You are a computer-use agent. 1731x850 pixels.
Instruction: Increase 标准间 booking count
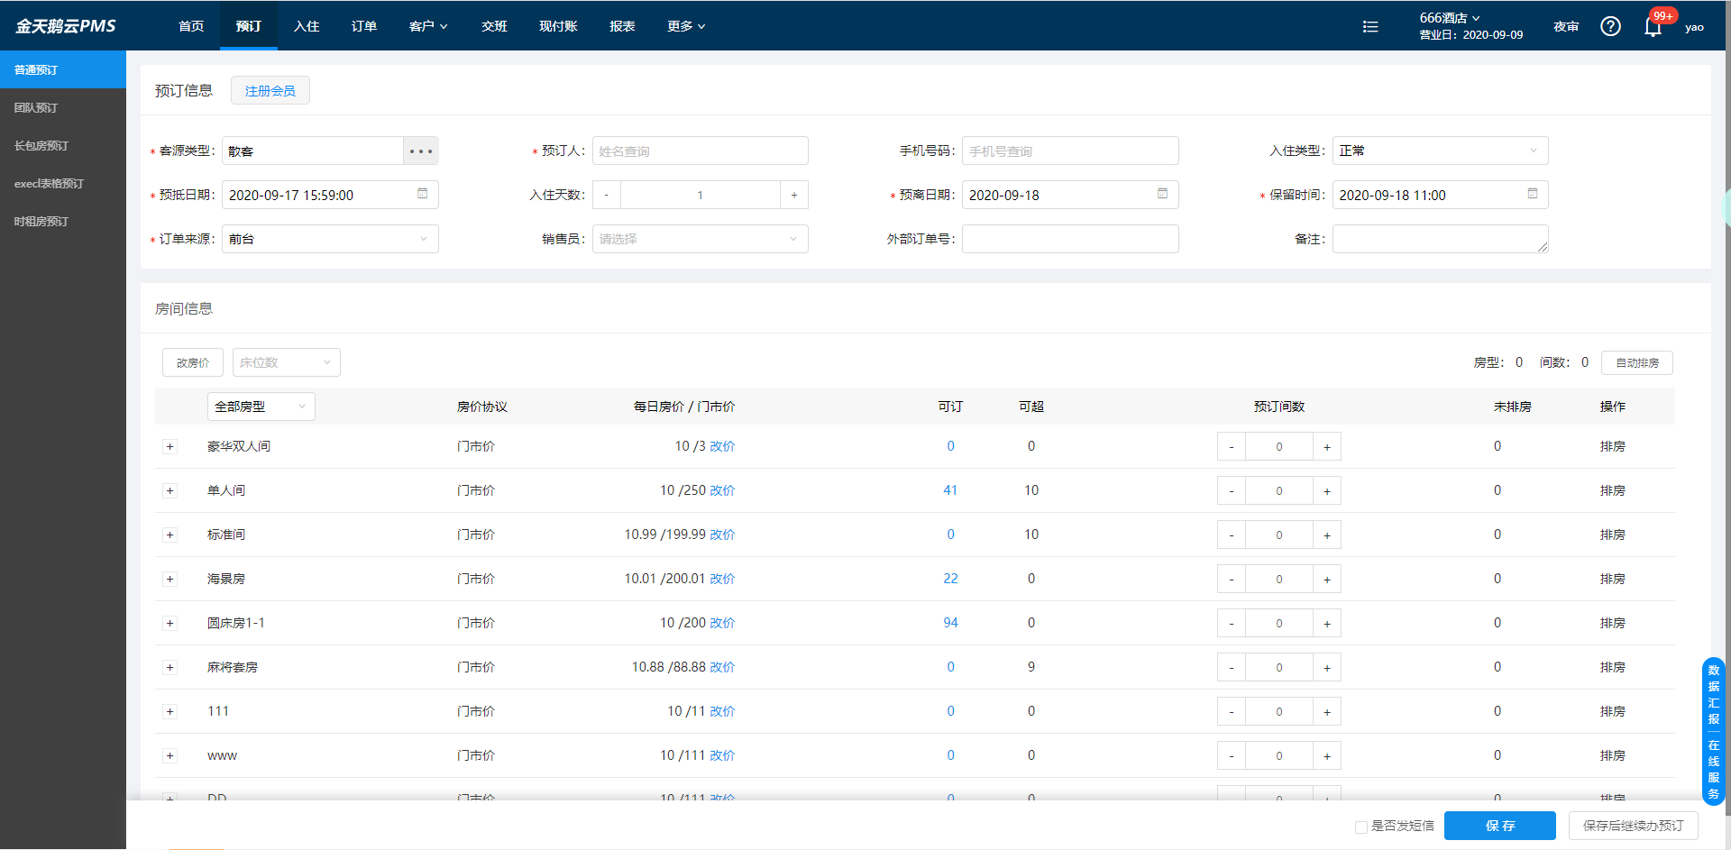(x=1327, y=535)
